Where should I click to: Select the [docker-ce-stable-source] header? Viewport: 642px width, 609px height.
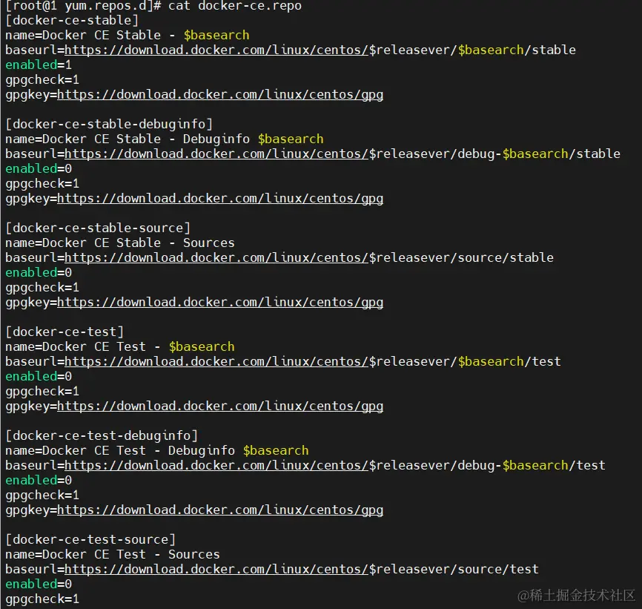[98, 228]
